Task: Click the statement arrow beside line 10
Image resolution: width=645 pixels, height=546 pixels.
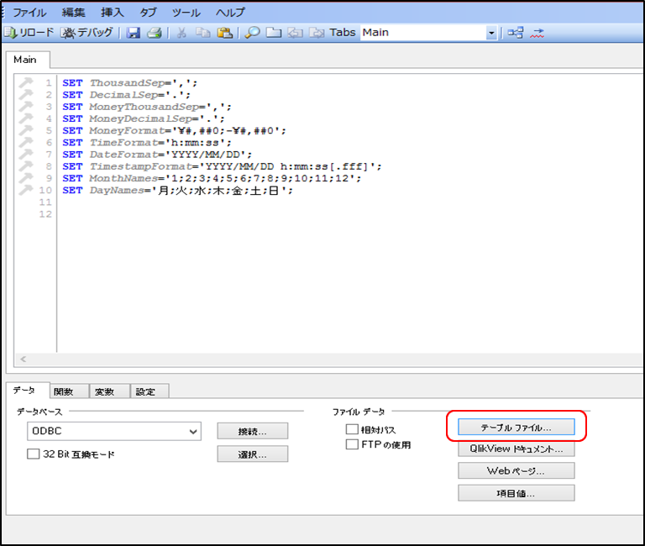Action: 25,190
